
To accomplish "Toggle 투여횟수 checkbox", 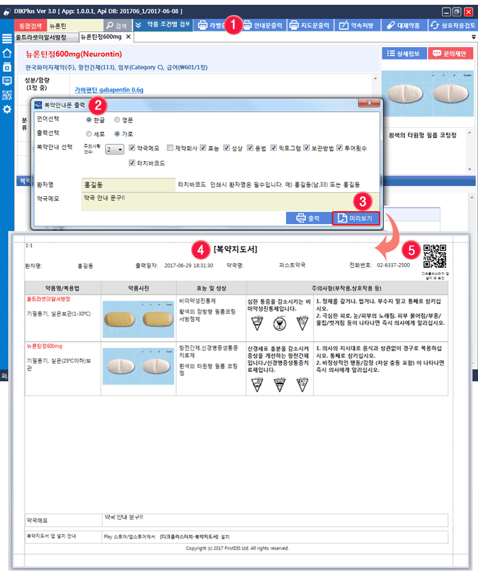I will [340, 148].
